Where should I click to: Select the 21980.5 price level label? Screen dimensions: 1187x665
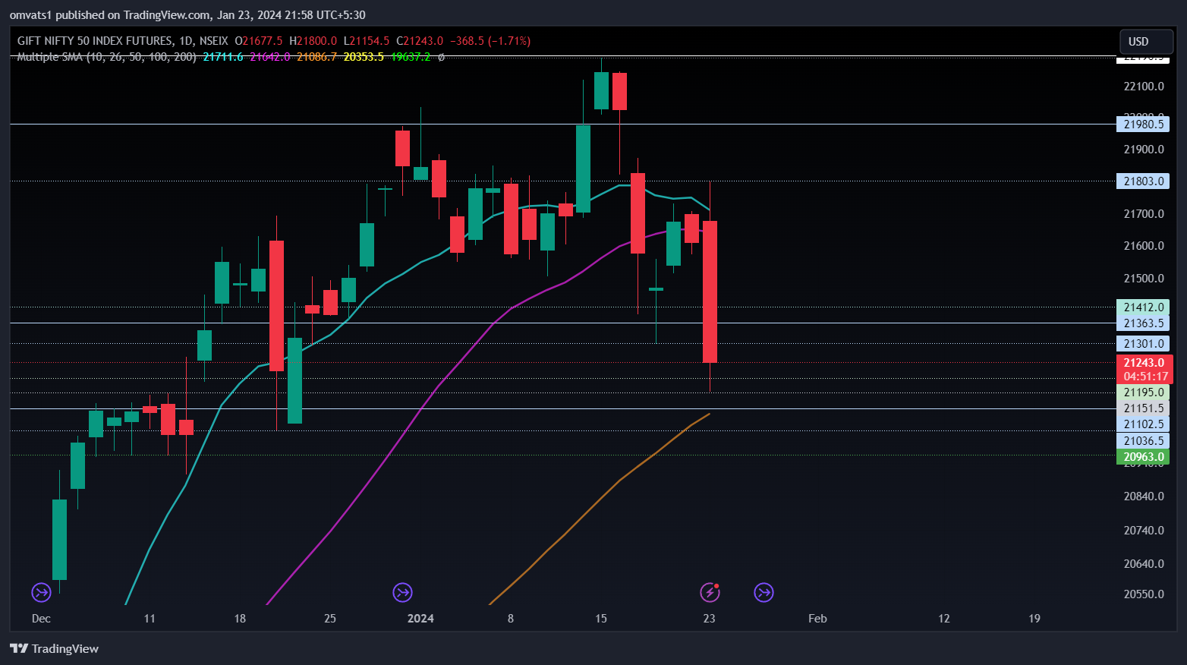point(1143,124)
